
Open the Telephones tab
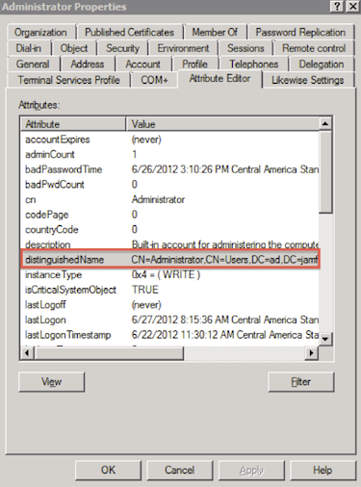[x=253, y=64]
